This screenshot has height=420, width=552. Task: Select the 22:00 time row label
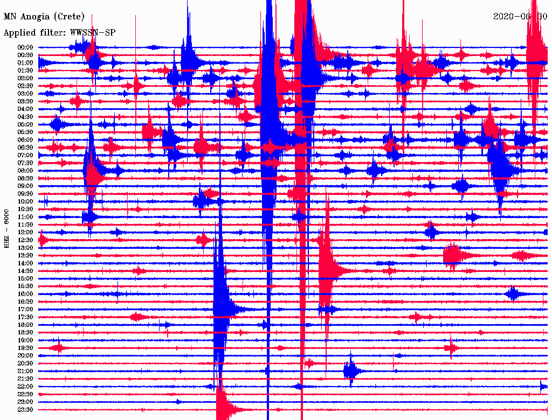tap(25, 387)
